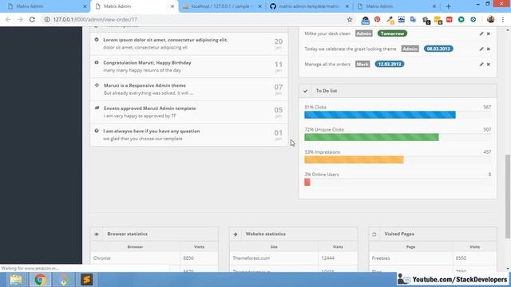Click the '12.03.2013' date badge
The width and height of the screenshot is (511, 287).
390,64
